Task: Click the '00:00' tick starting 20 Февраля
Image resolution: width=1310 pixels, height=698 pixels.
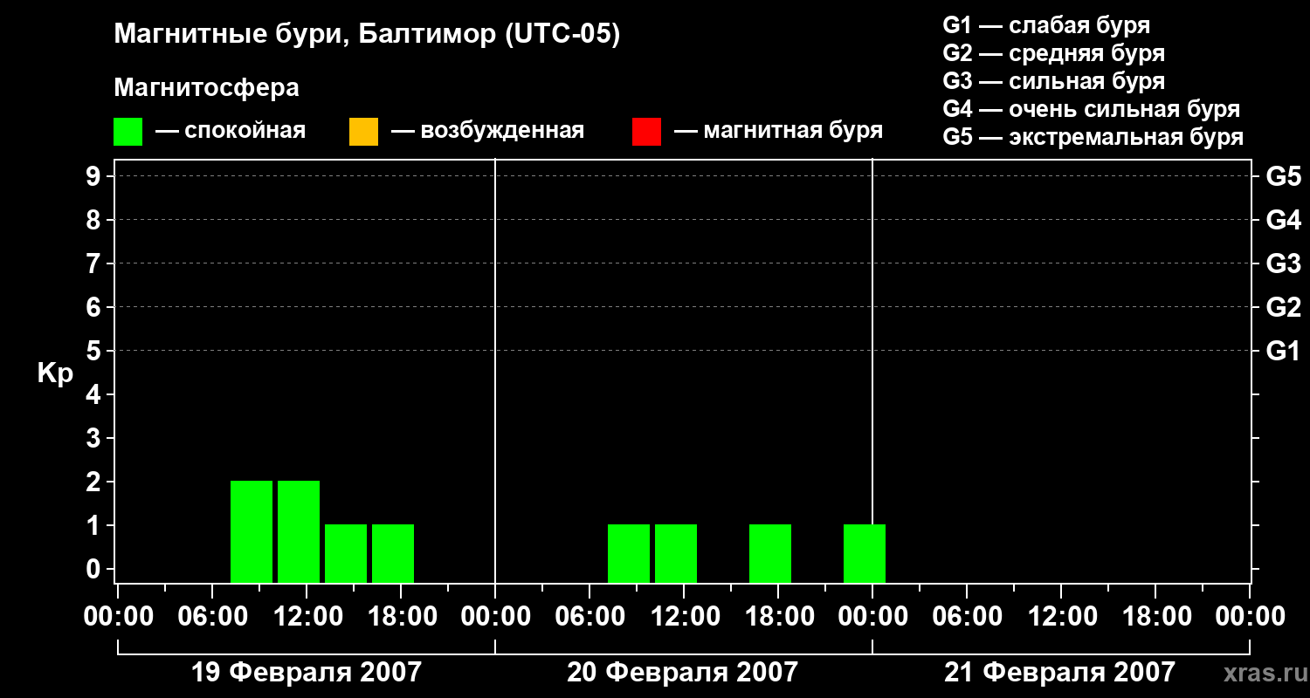Action: pyautogui.click(x=495, y=617)
